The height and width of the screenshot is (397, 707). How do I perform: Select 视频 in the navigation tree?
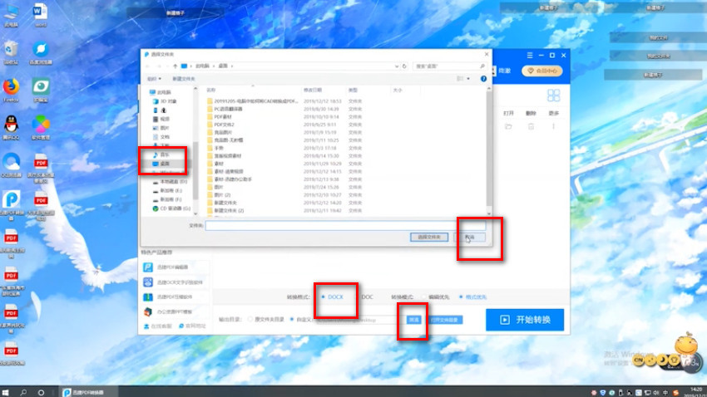point(161,119)
